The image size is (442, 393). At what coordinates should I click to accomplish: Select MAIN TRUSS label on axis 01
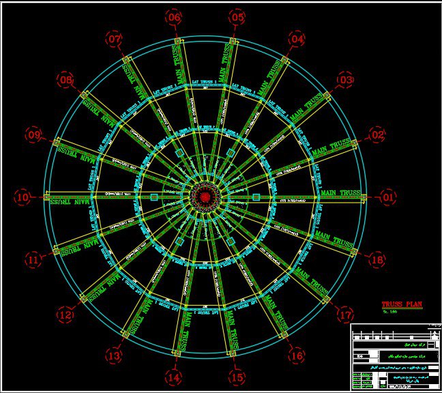click(x=340, y=193)
